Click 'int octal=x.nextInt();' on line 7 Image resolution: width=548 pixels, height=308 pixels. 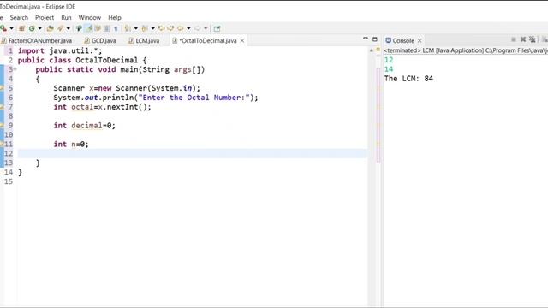tap(102, 106)
